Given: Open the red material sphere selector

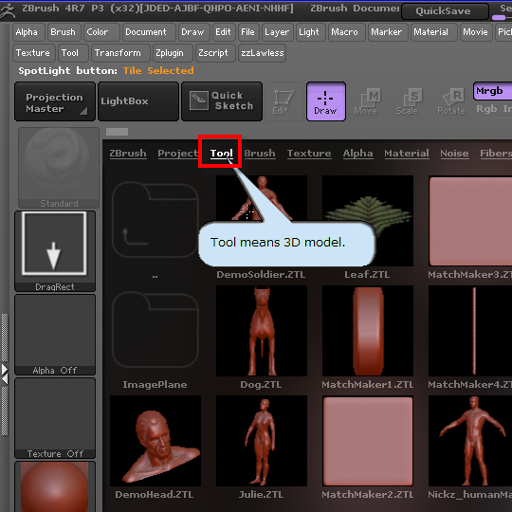Looking at the screenshot, I should click(x=55, y=486).
